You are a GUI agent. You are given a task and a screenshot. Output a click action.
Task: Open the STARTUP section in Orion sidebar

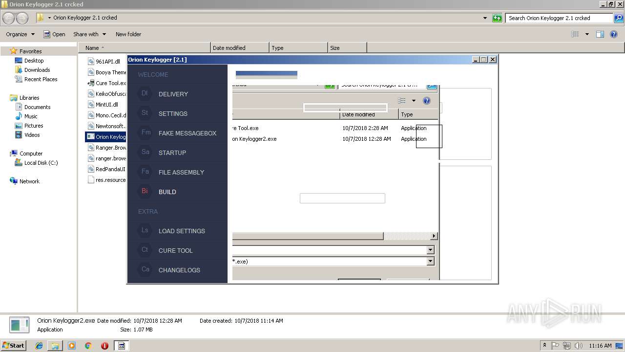(x=172, y=153)
